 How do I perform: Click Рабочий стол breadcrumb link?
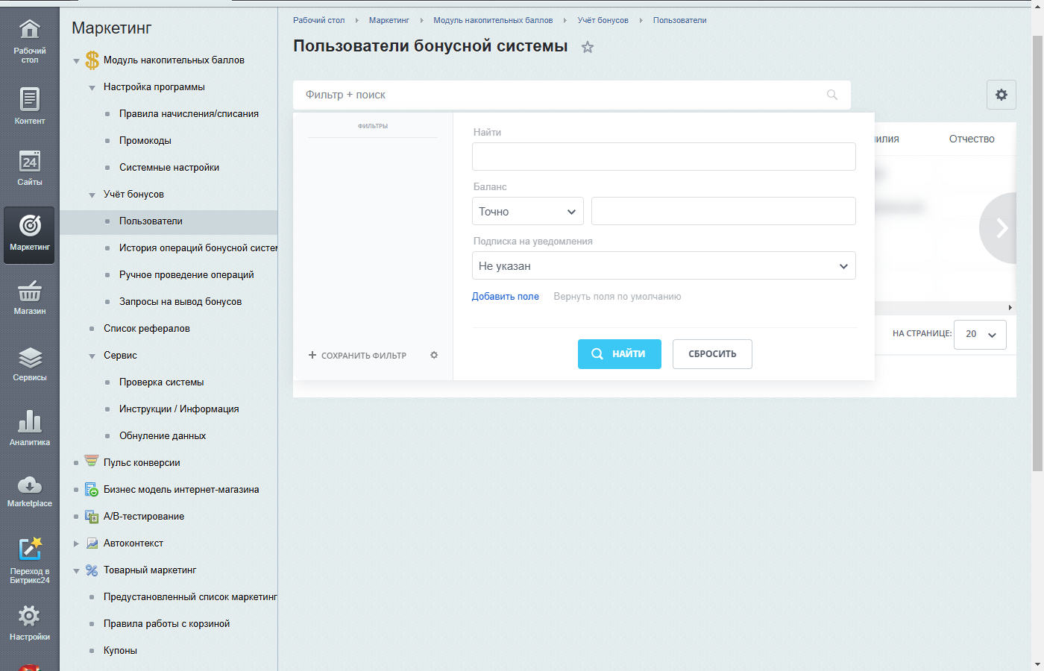pyautogui.click(x=318, y=20)
